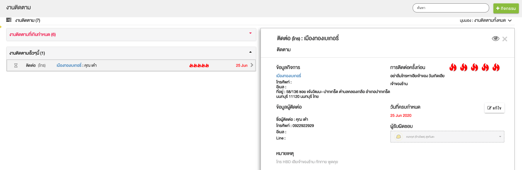Open the เมืองทองเบเกอรี่ link under ข้อมูลกิจการ
The height and width of the screenshot is (170, 522).
click(x=288, y=76)
